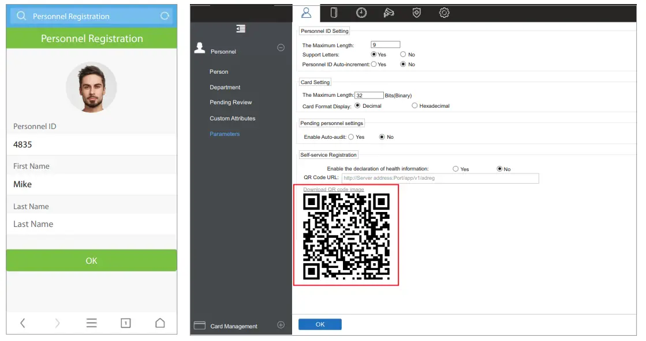646x341 pixels.
Task: Click the QR Code URL field
Action: (440, 178)
